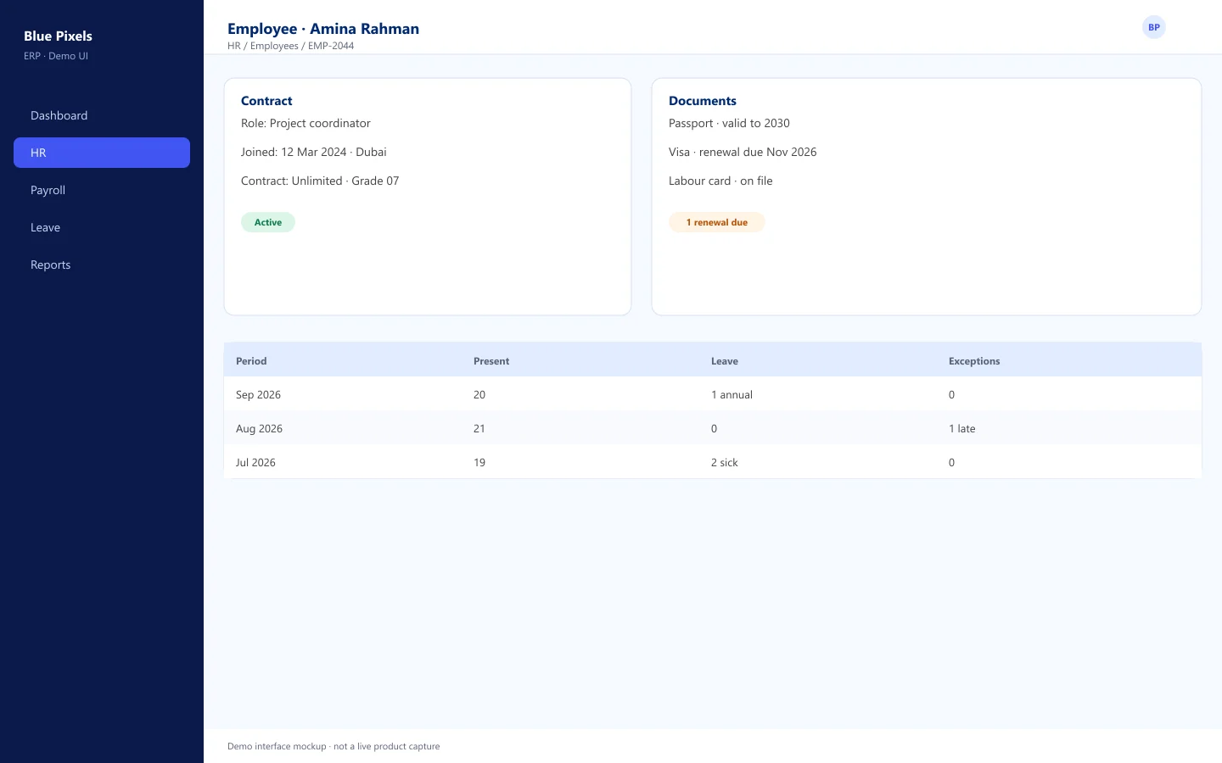Screen dimensions: 1222x763
Task: Click 'Joined: 12 Mar 2024 · Dubai' line
Action: (x=314, y=152)
